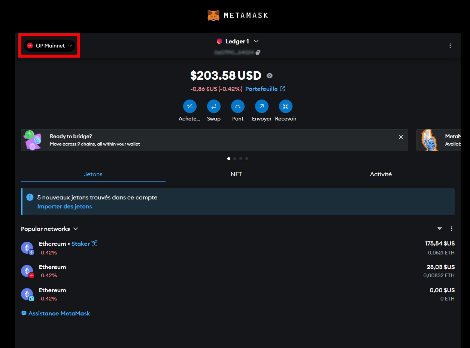Hide the balance using the eye icon

tap(269, 76)
